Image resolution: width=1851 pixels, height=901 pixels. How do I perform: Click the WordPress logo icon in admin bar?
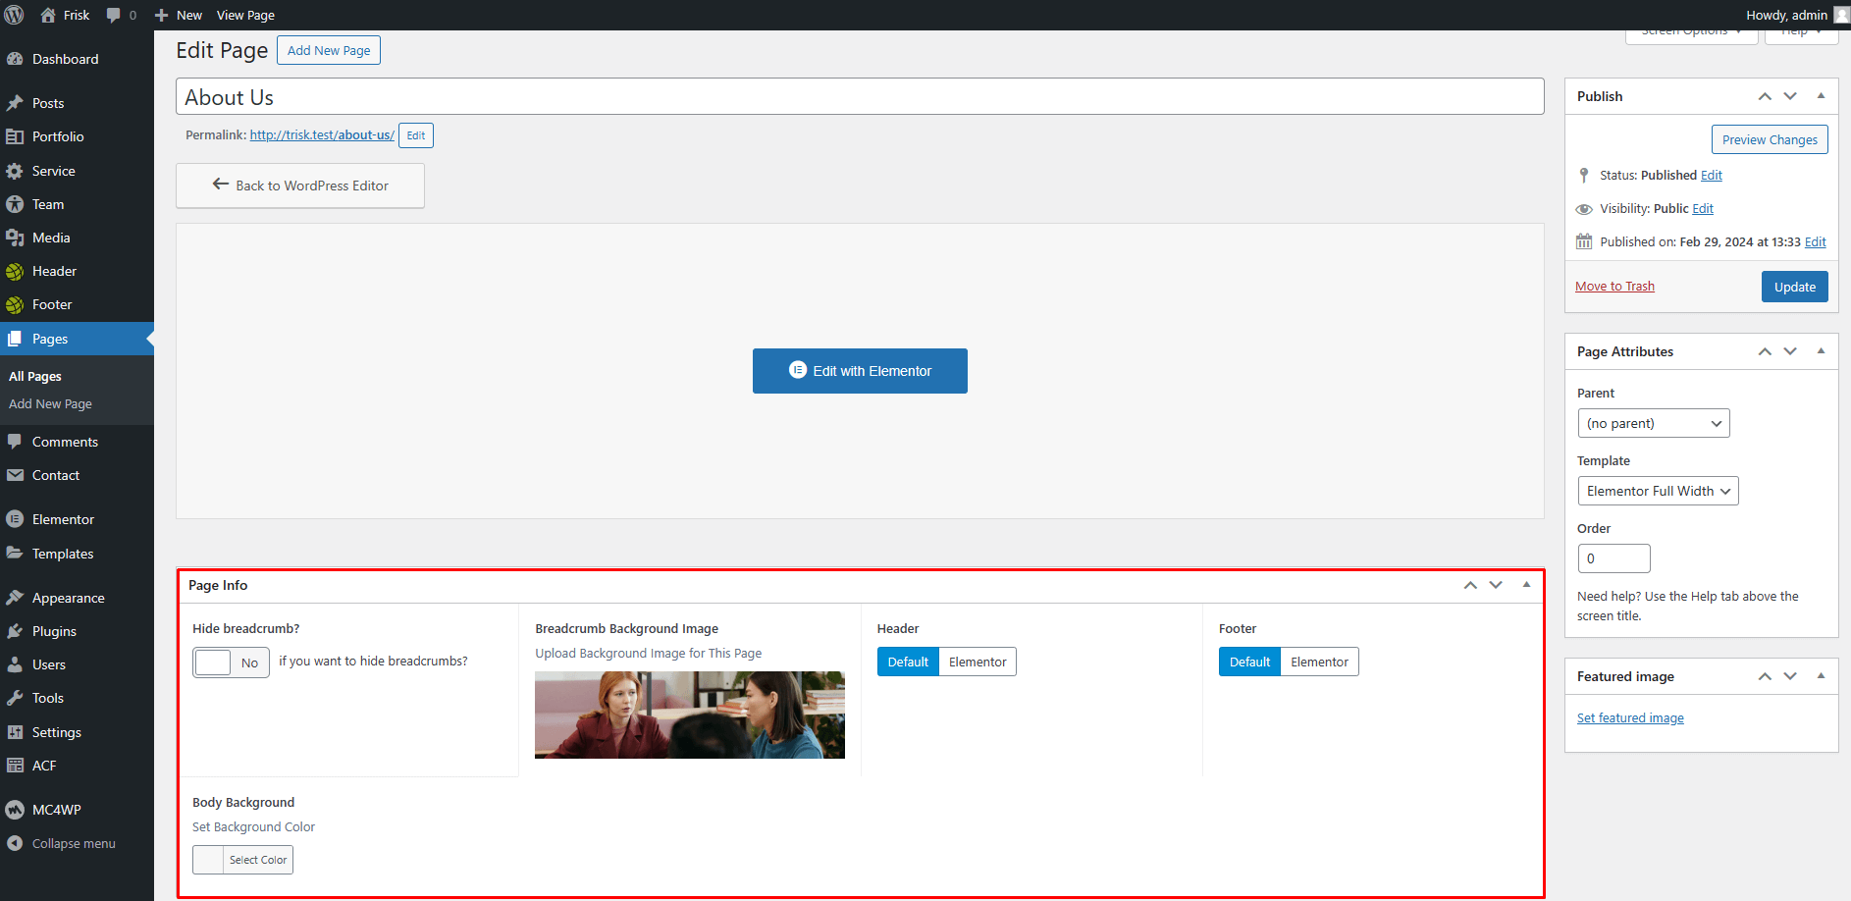(x=14, y=15)
